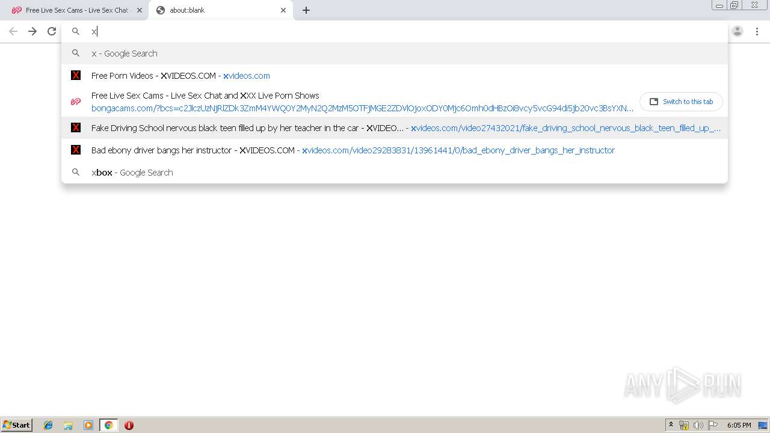
Task: Go back using the back arrow
Action: pyautogui.click(x=13, y=31)
